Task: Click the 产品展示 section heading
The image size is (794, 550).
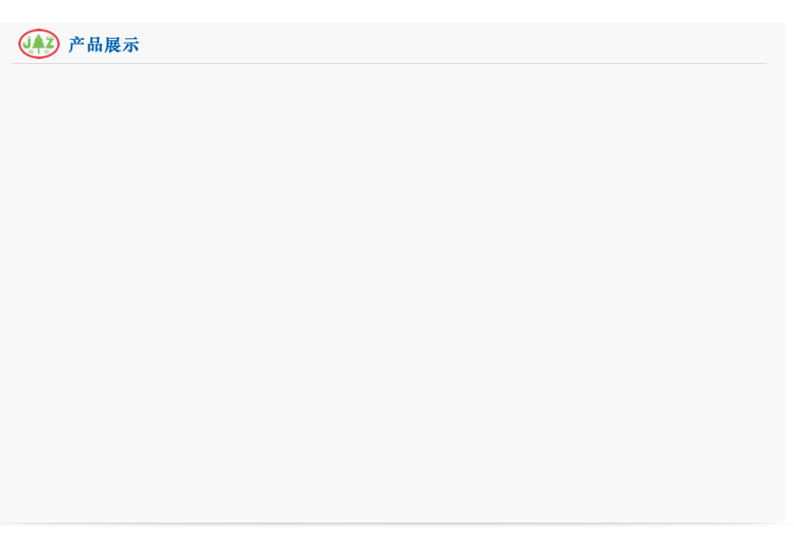Action: (x=104, y=45)
